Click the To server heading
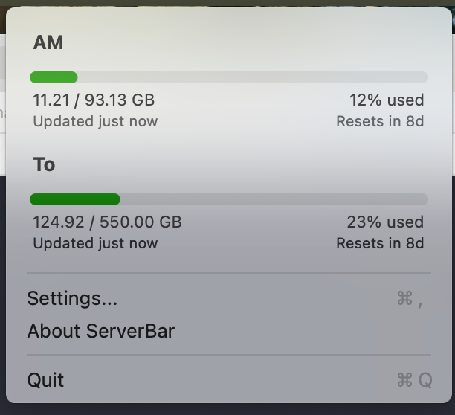The width and height of the screenshot is (455, 415). 44,164
